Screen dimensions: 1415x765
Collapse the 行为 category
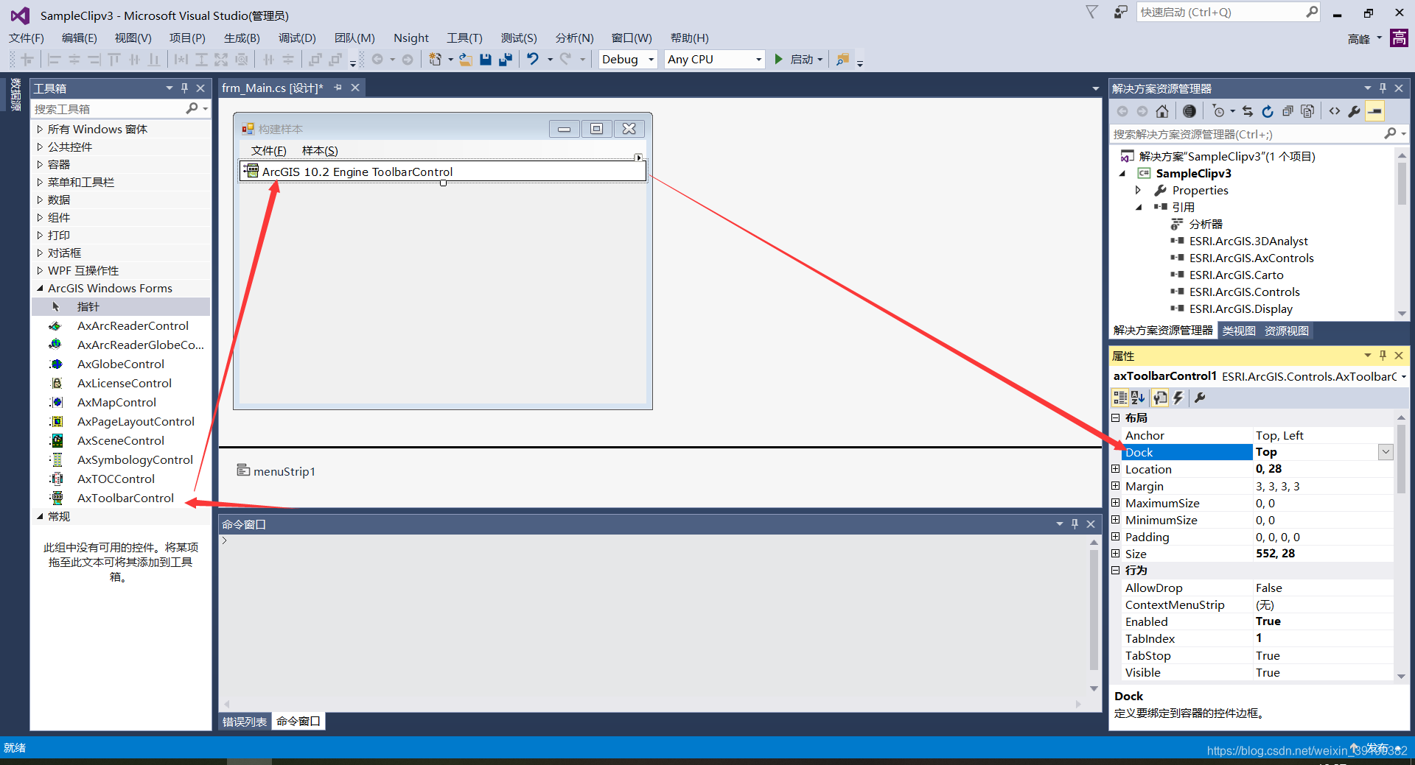[1116, 570]
